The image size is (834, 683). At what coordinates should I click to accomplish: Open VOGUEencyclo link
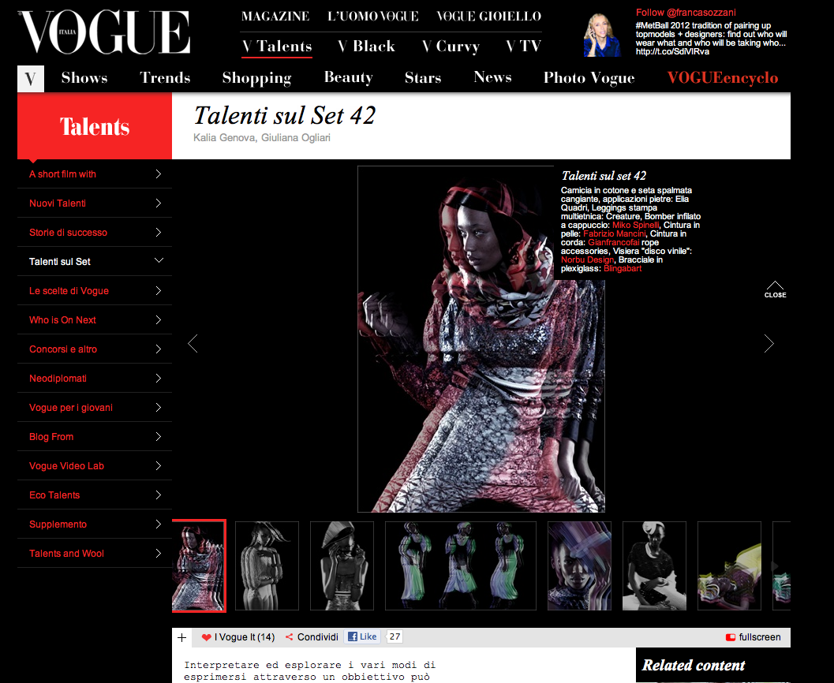[722, 79]
